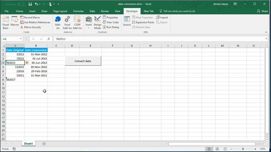Screen dimensions: 271x152
Task: Switch to Page Break Preview
Action: click(x=225, y=149)
